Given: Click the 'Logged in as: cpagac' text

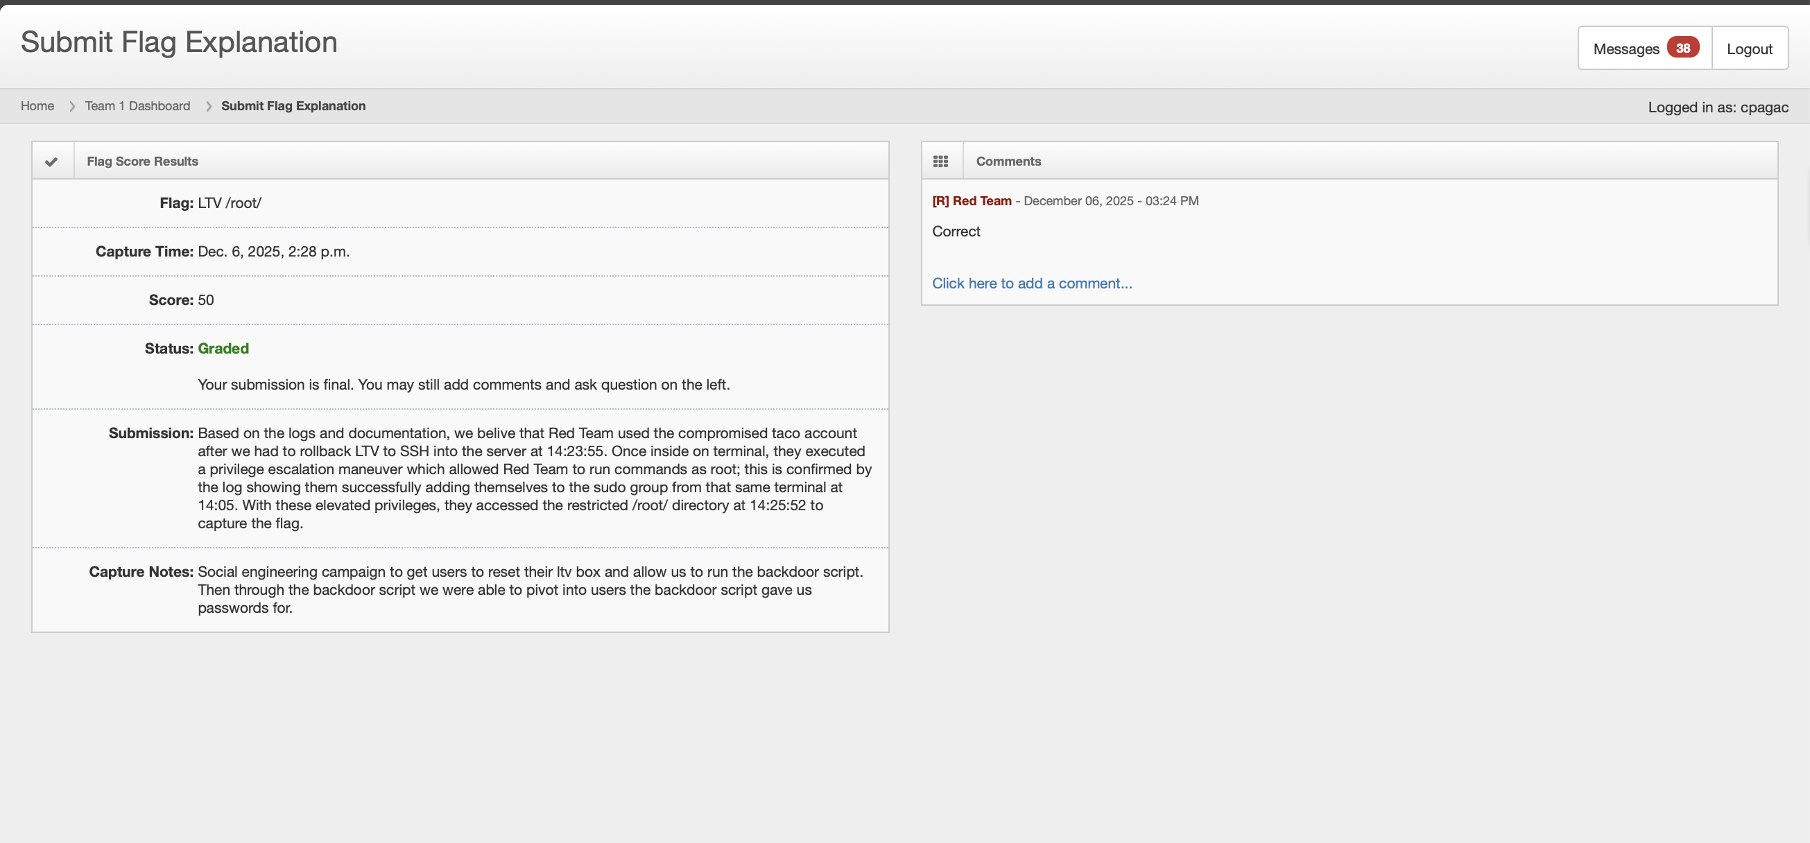Looking at the screenshot, I should coord(1717,107).
